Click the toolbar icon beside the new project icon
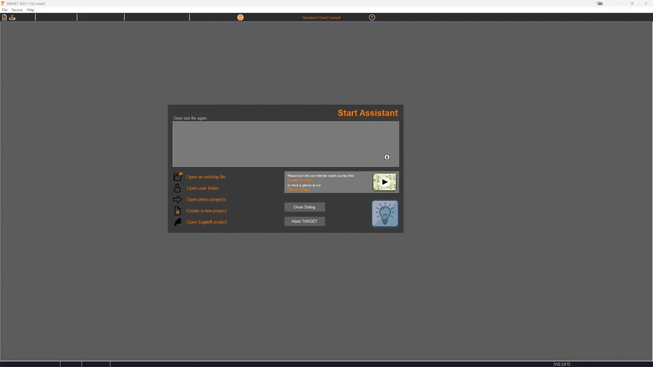653x367 pixels. (12, 17)
